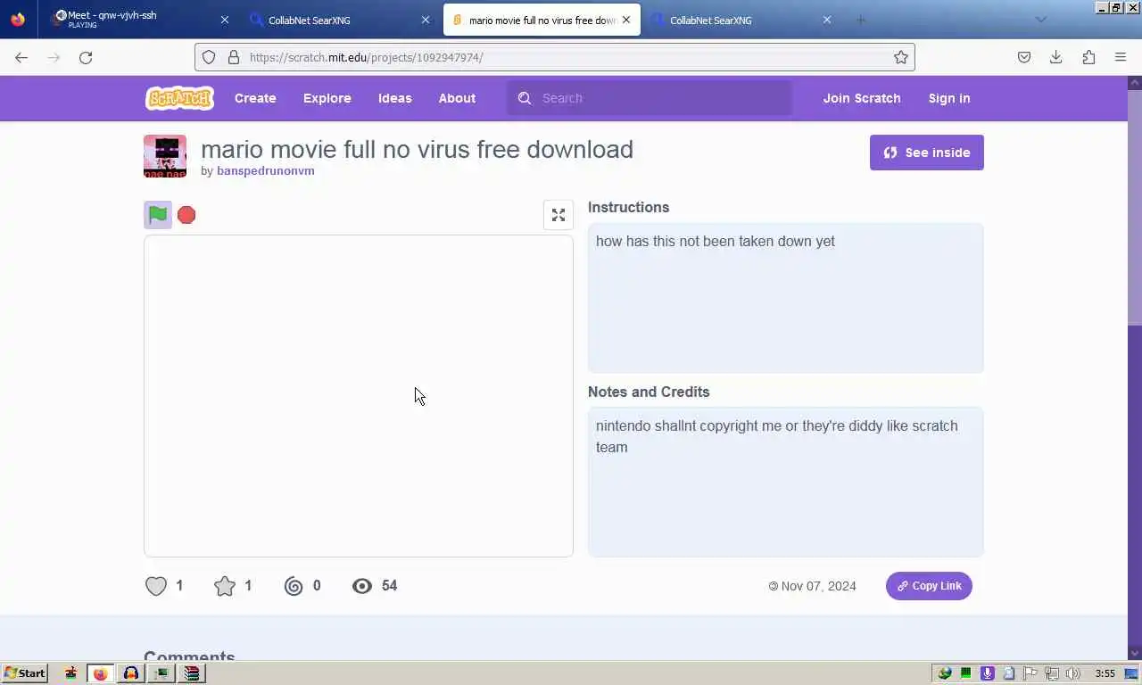Click the Instructions heading

[x=628, y=207]
